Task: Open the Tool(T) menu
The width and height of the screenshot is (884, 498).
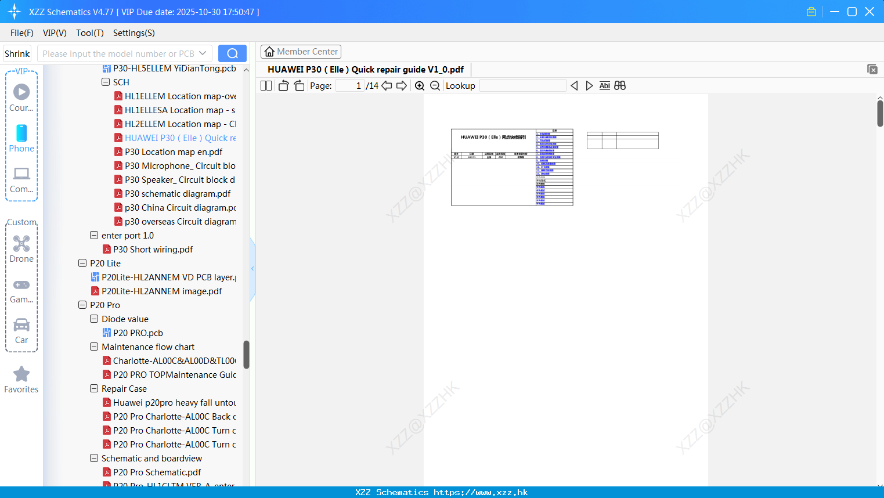Action: tap(90, 33)
